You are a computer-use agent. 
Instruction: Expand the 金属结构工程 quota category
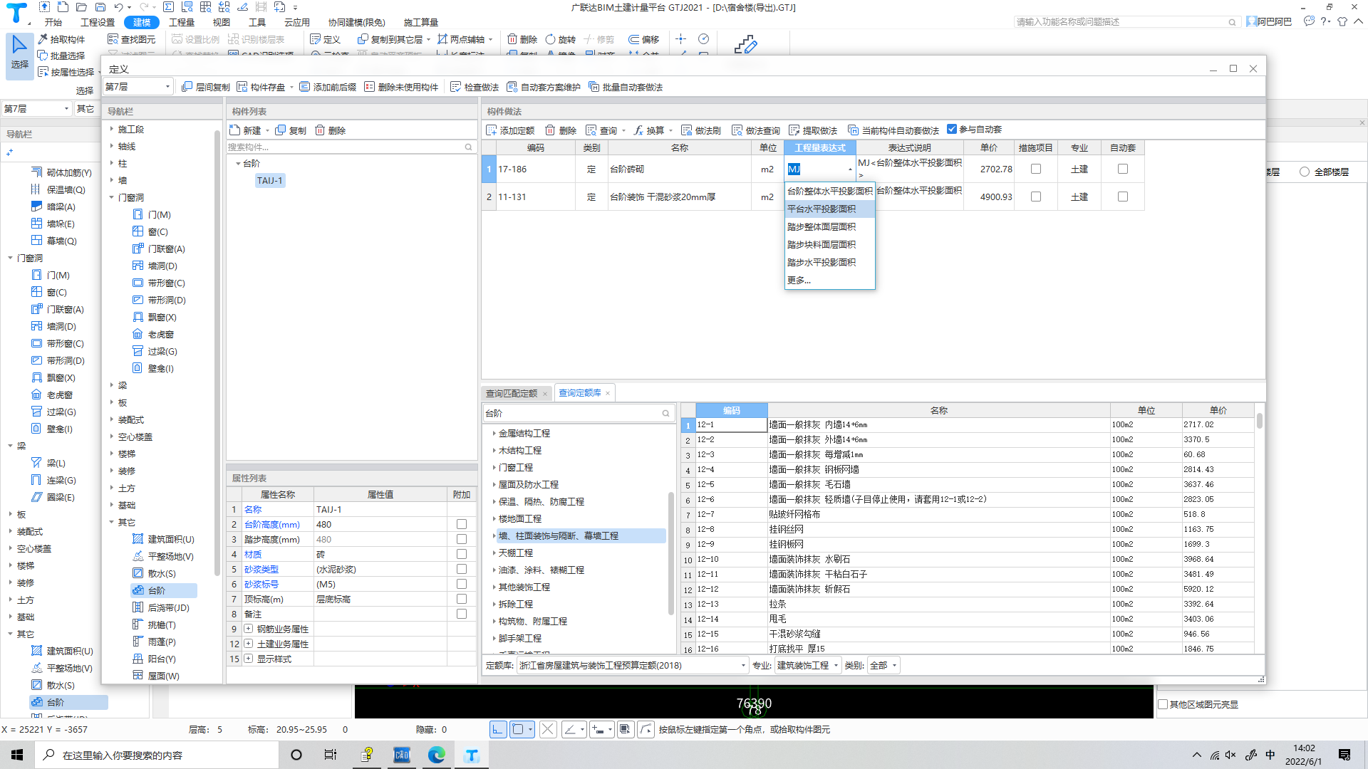click(x=494, y=433)
